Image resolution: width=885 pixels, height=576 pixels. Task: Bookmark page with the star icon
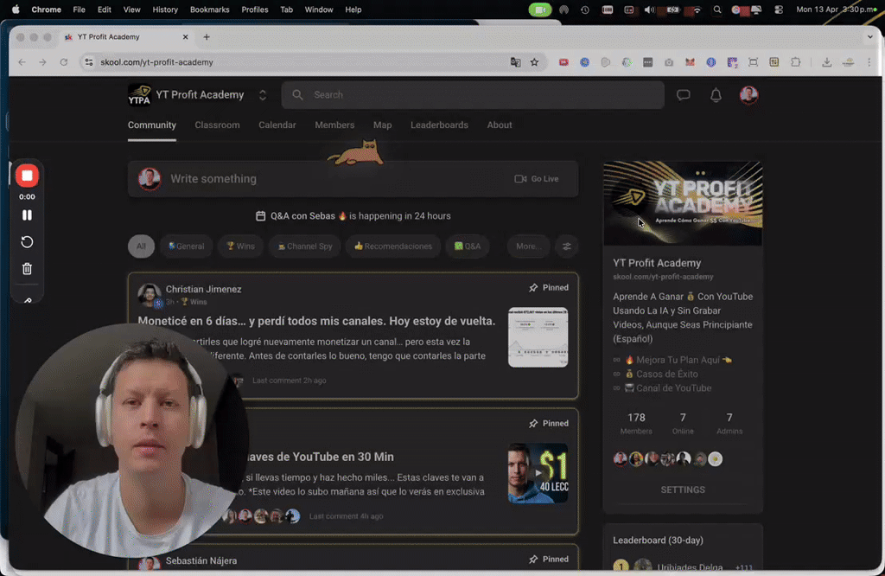pyautogui.click(x=534, y=62)
